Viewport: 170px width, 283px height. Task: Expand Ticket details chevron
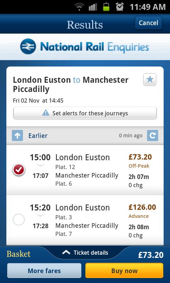[66, 253]
